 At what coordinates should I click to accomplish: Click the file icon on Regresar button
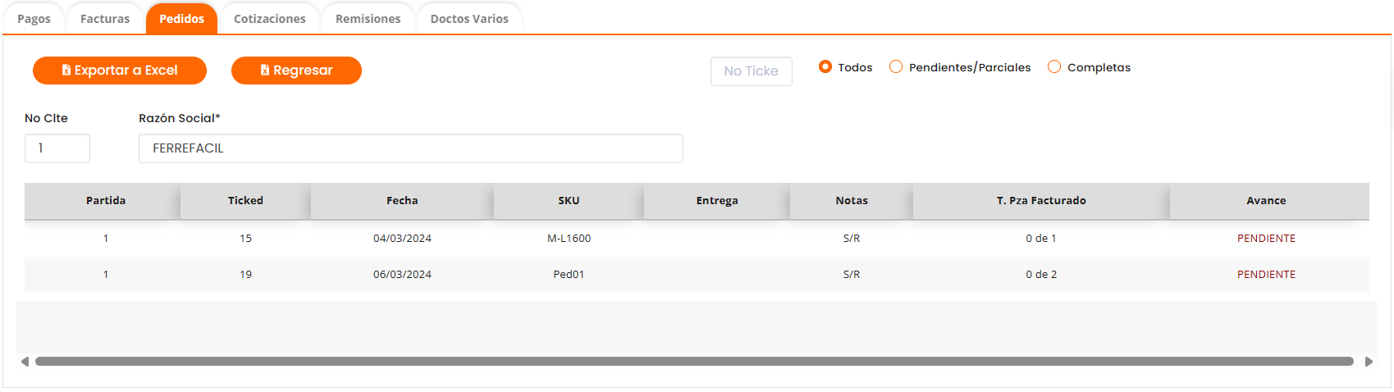point(265,71)
